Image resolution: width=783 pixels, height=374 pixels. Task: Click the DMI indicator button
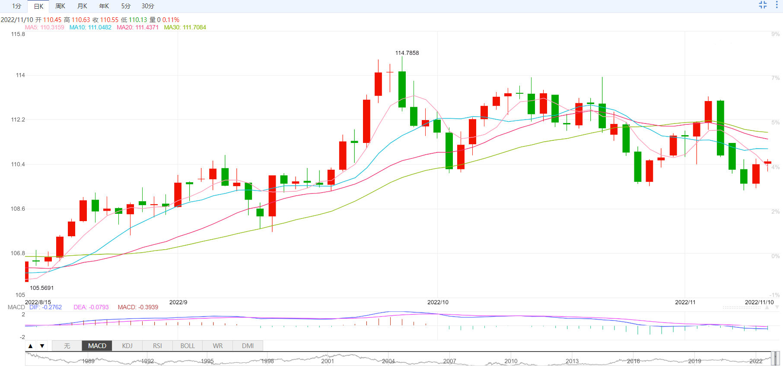pos(248,346)
